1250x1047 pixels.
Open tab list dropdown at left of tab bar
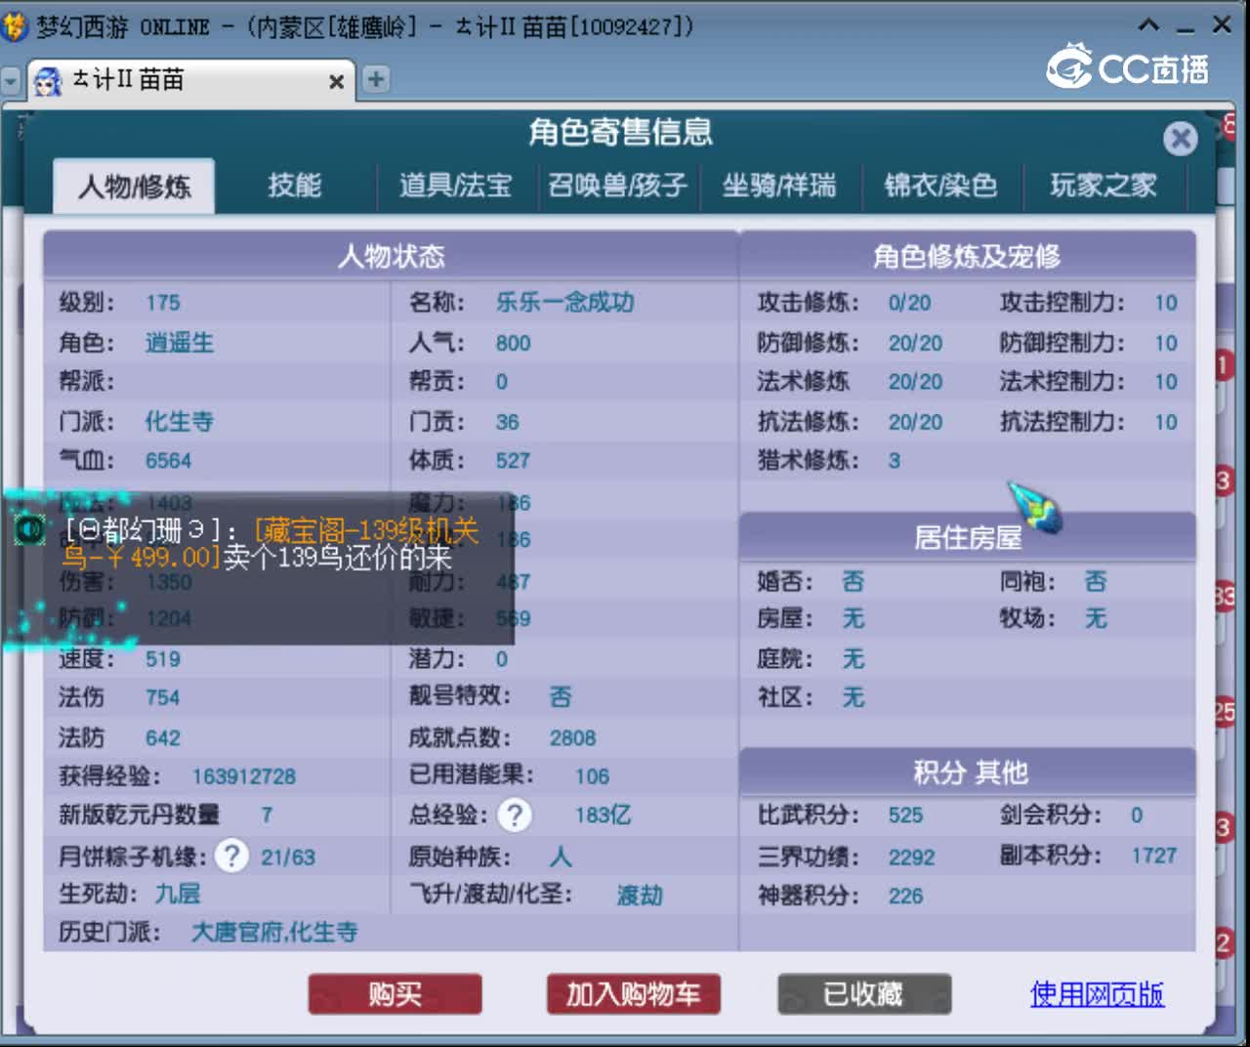tap(11, 81)
